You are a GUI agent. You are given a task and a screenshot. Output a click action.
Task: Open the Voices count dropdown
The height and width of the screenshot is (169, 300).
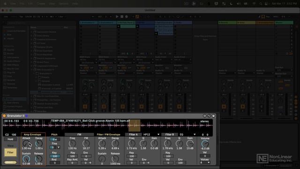click(205, 163)
